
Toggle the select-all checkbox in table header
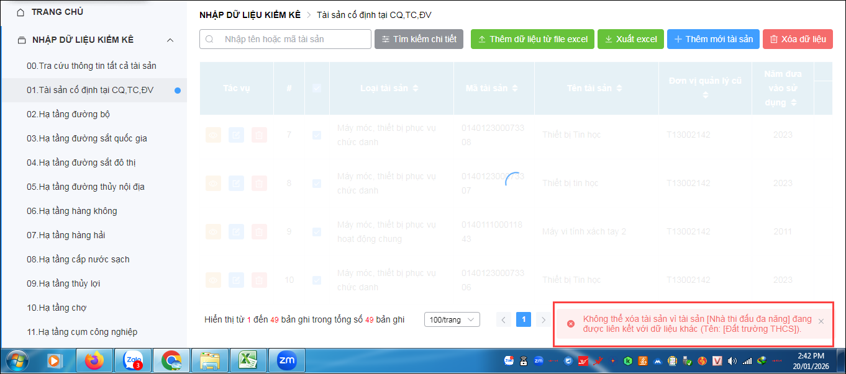pyautogui.click(x=317, y=88)
